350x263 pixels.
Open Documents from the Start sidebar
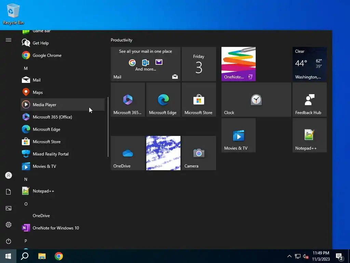click(x=9, y=192)
